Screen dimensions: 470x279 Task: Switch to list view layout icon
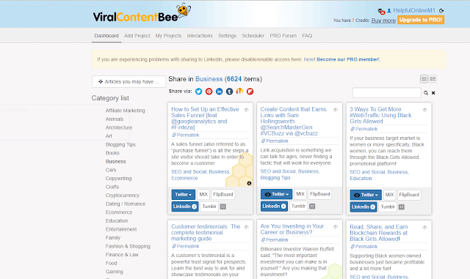click(424, 79)
